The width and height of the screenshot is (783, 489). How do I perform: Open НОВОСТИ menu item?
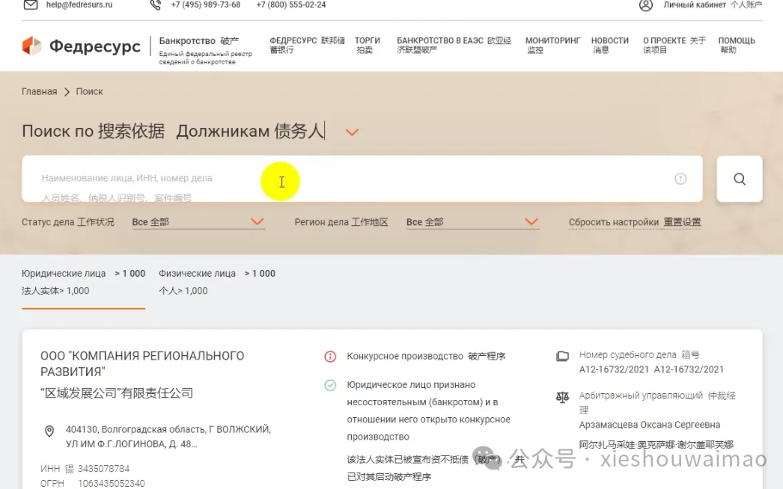pos(610,45)
